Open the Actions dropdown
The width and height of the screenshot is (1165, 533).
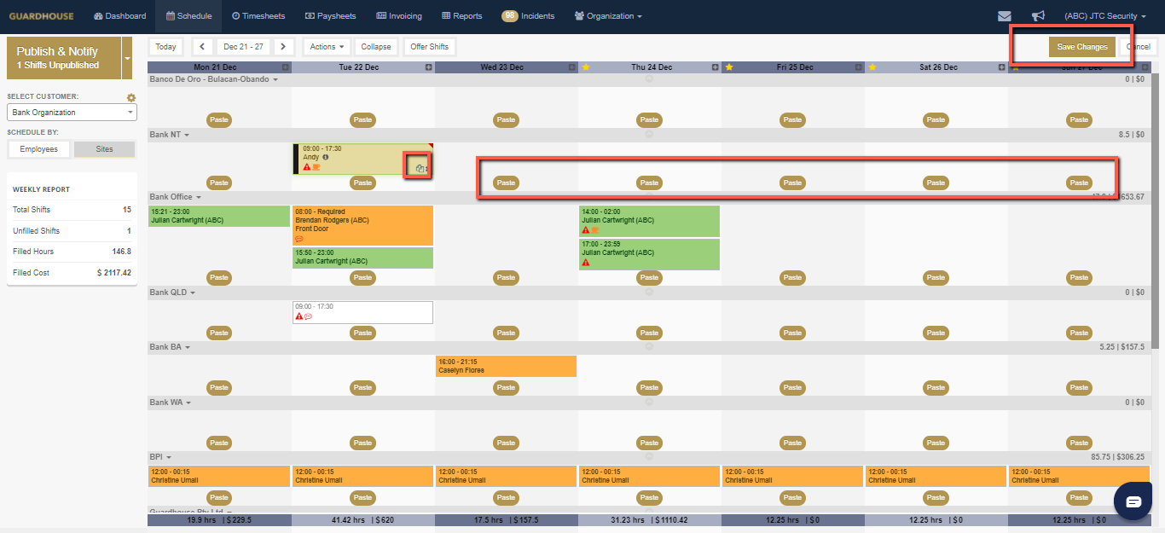(327, 47)
